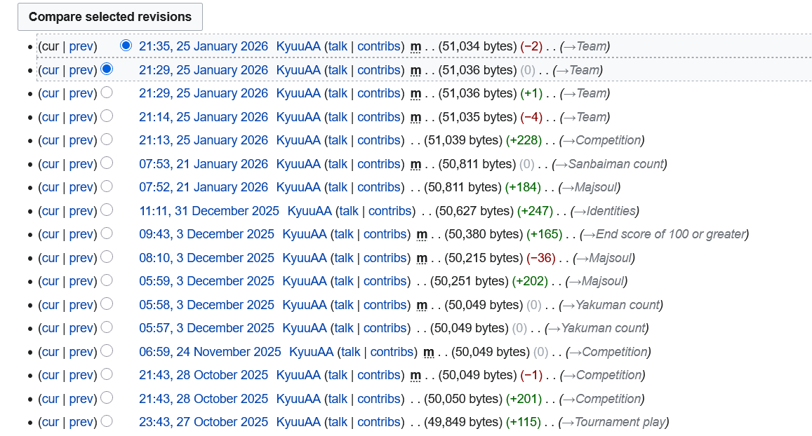Screen dimensions: 812x436
Task: Select radio button for 06:59, 24 November 2025 revision
Action: click(x=107, y=350)
